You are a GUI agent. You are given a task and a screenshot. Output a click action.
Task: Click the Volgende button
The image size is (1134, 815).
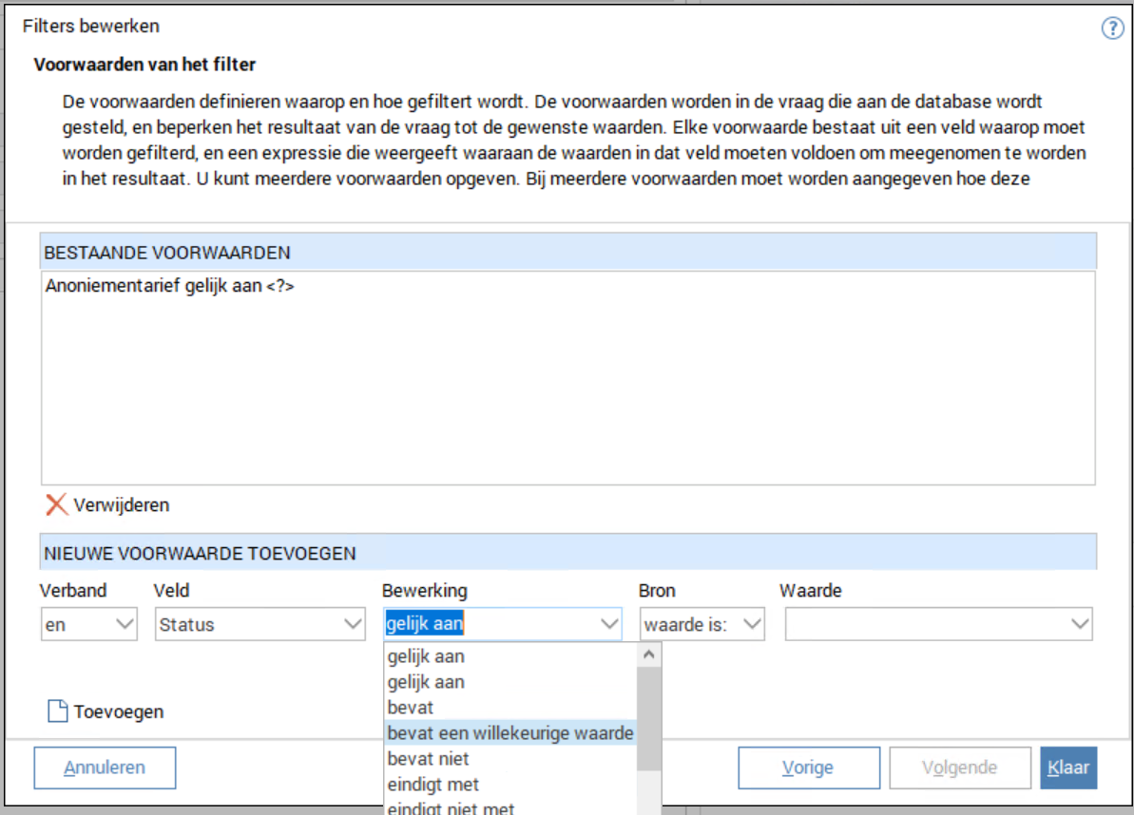(958, 768)
